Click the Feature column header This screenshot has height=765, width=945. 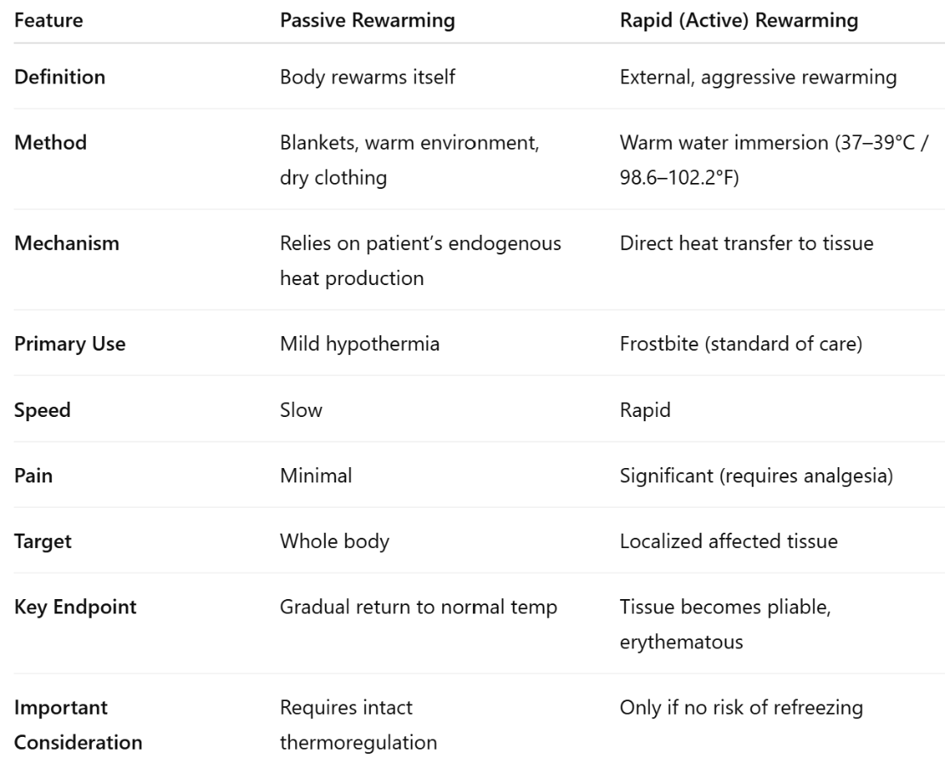click(48, 20)
